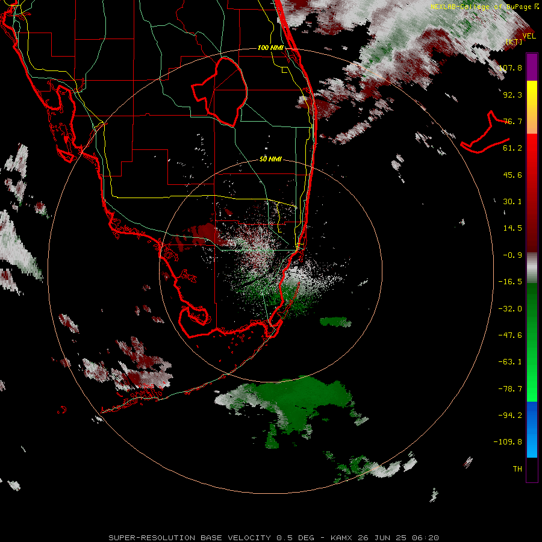The height and width of the screenshot is (542, 542).
Task: Click the -109.8 value on the velocity scale
Action: click(508, 442)
